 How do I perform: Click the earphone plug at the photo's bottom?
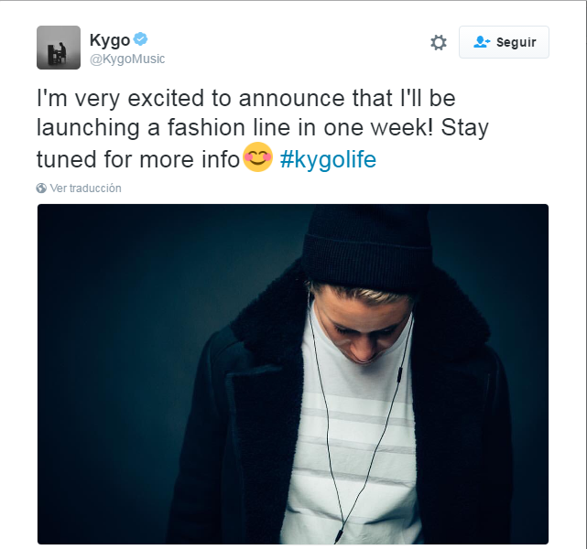(338, 537)
